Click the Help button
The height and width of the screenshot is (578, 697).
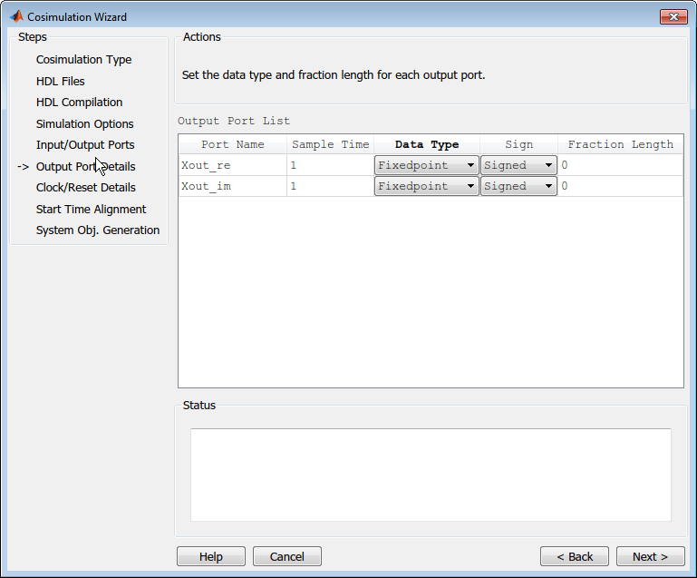[210, 556]
